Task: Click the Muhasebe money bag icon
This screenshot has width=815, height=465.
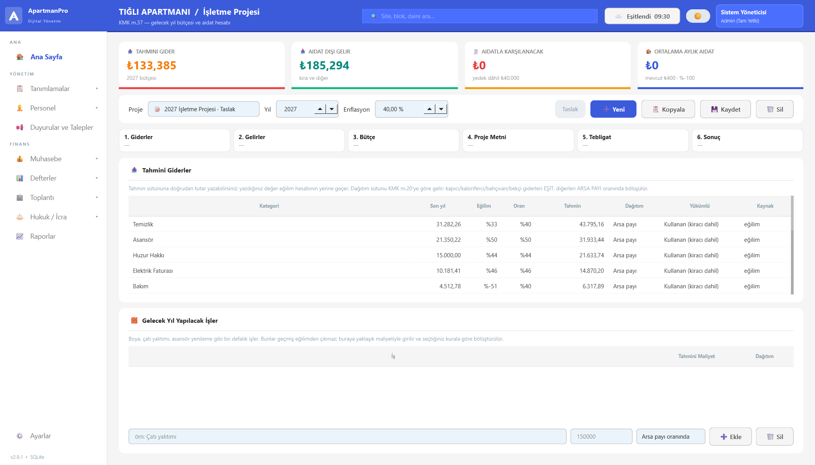Action: (20, 159)
